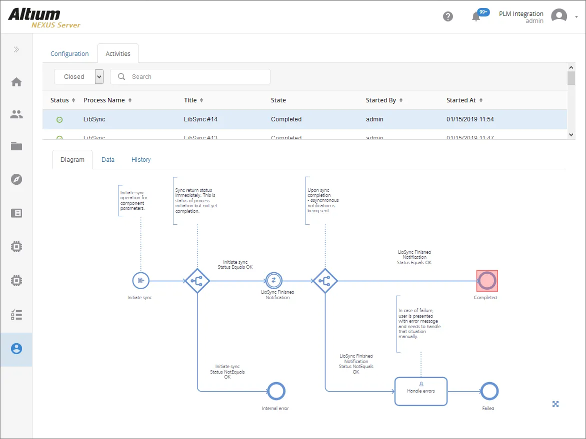The width and height of the screenshot is (586, 439).
Task: Click the Handle errors task box
Action: point(421,391)
